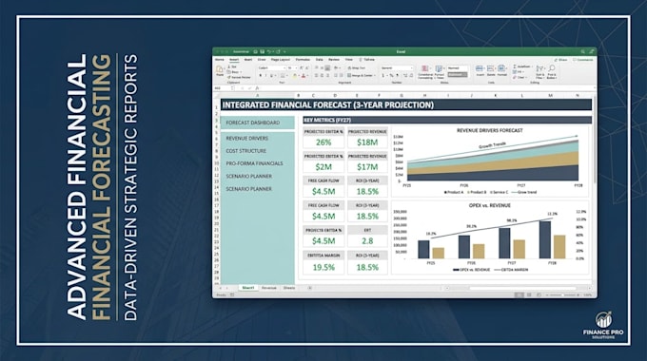Click the Save icon in title bar

coord(262,52)
